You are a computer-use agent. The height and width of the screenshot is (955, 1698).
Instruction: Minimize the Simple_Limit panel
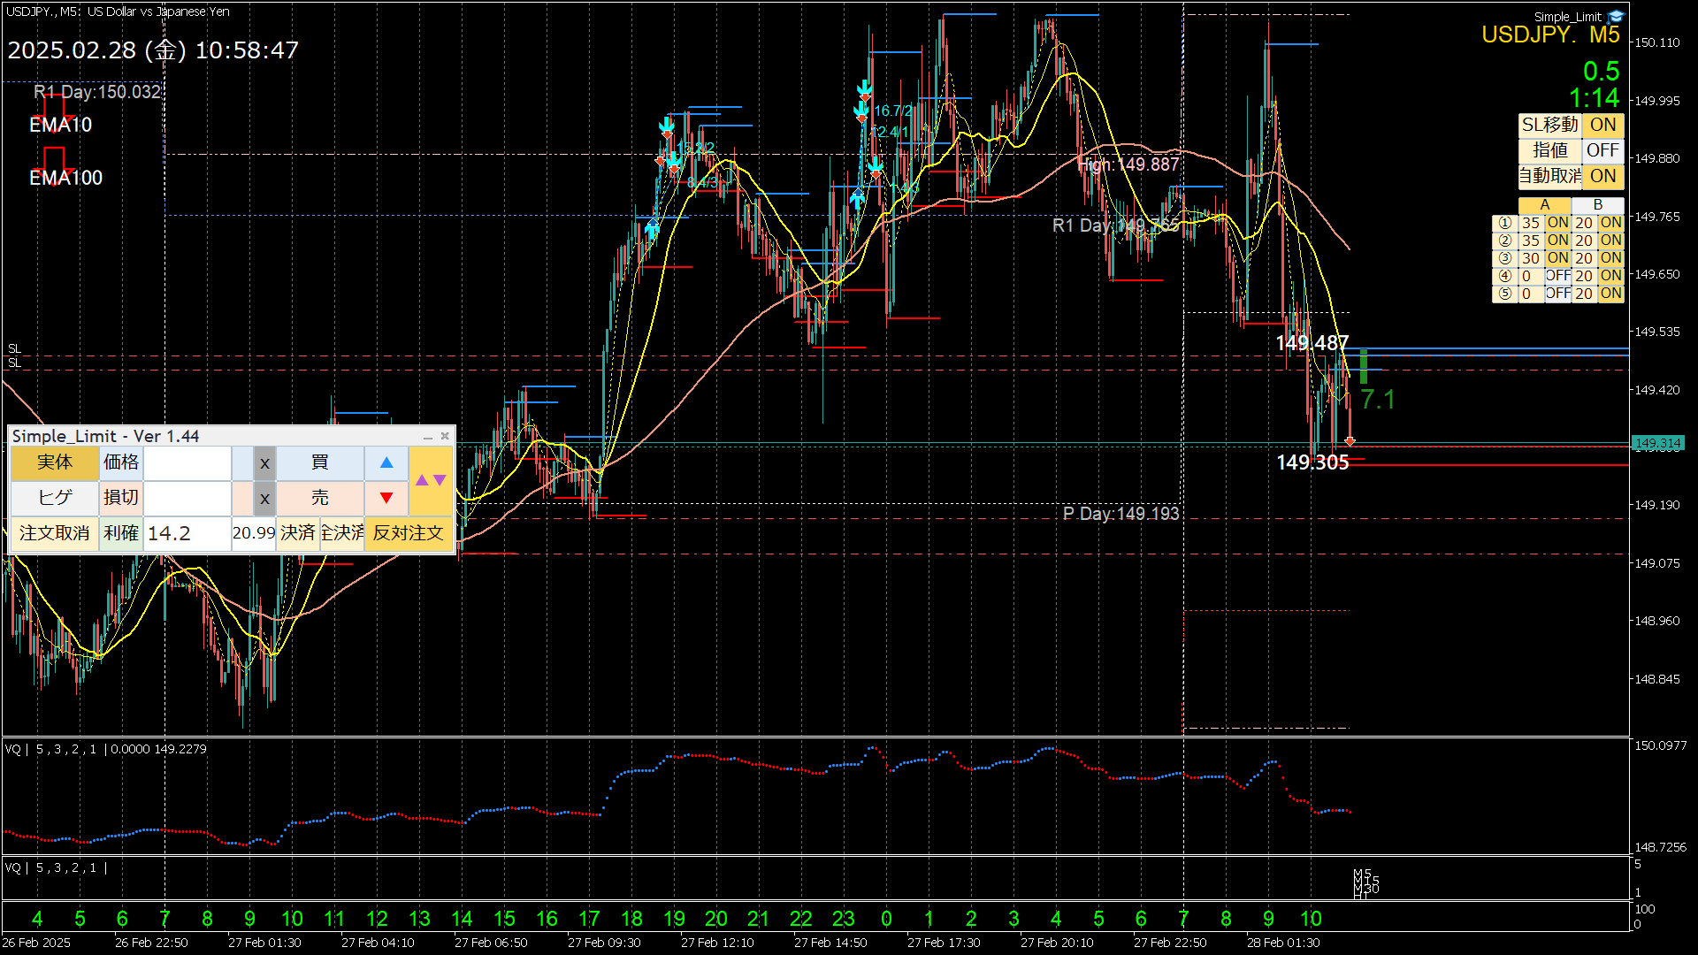point(428,437)
